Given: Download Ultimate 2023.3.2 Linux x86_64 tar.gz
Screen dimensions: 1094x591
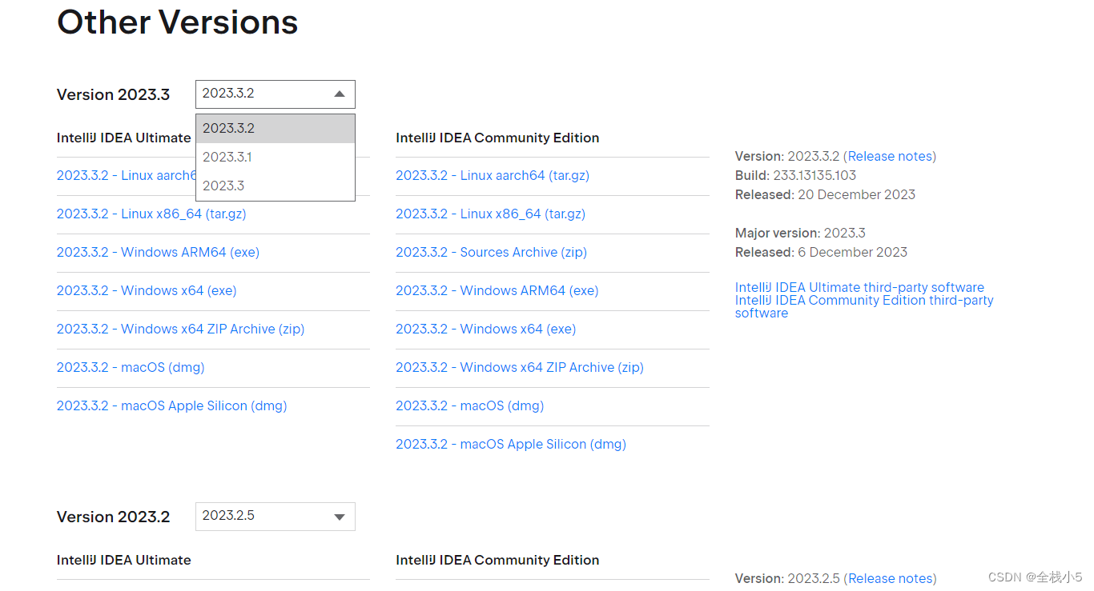Looking at the screenshot, I should click(151, 214).
